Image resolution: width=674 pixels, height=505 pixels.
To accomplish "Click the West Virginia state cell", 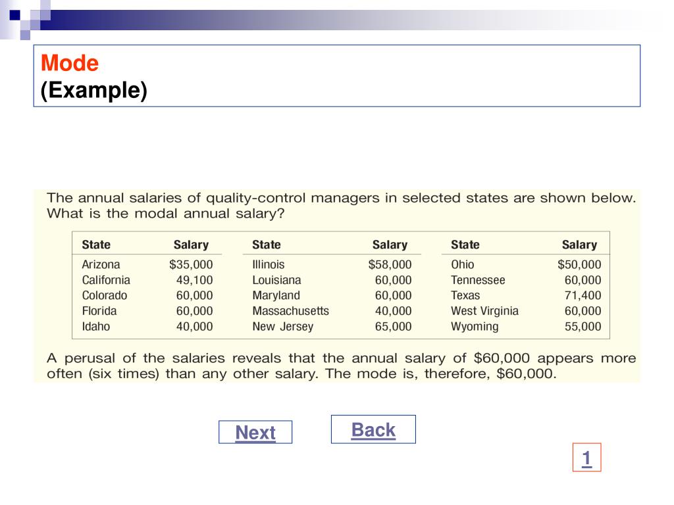I will (484, 311).
